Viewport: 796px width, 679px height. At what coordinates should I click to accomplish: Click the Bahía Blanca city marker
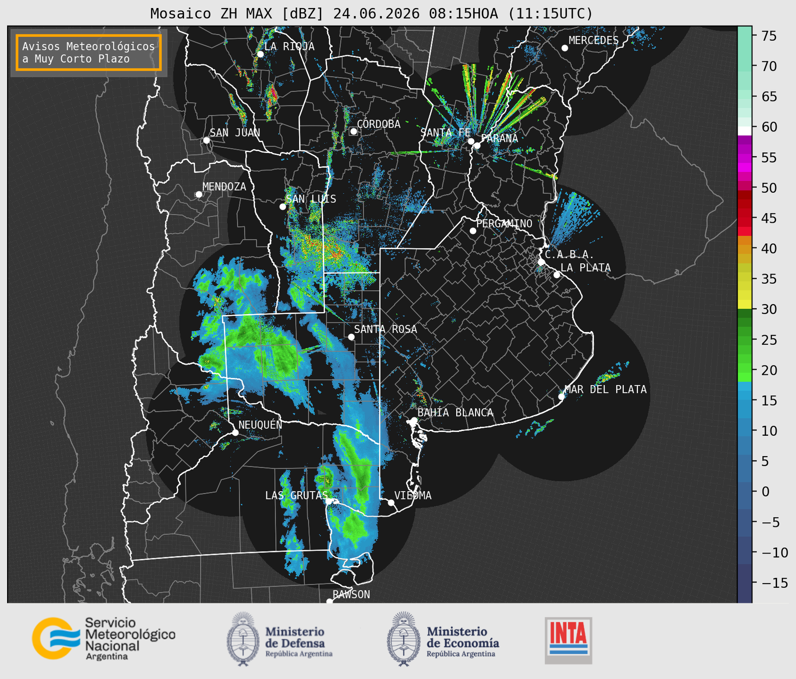414,420
